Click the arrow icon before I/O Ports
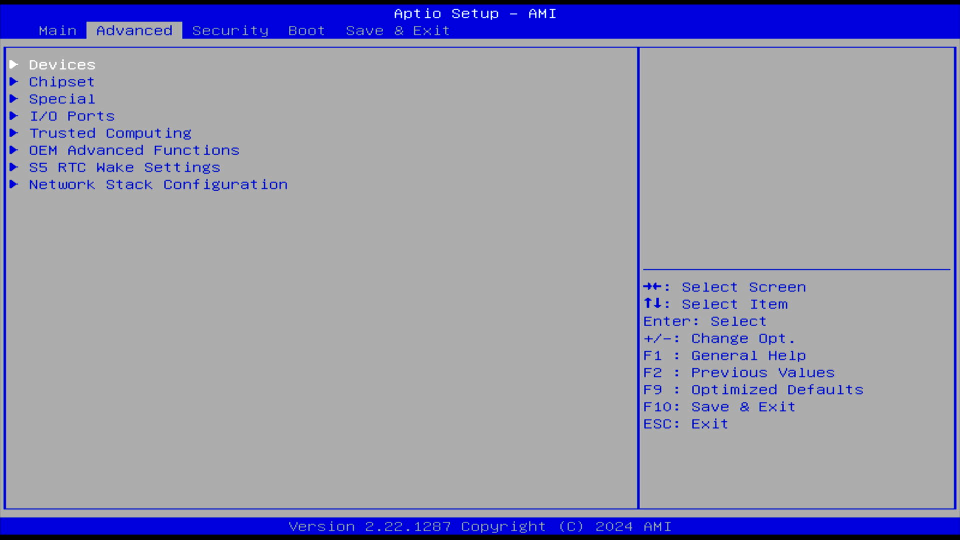 pos(14,116)
